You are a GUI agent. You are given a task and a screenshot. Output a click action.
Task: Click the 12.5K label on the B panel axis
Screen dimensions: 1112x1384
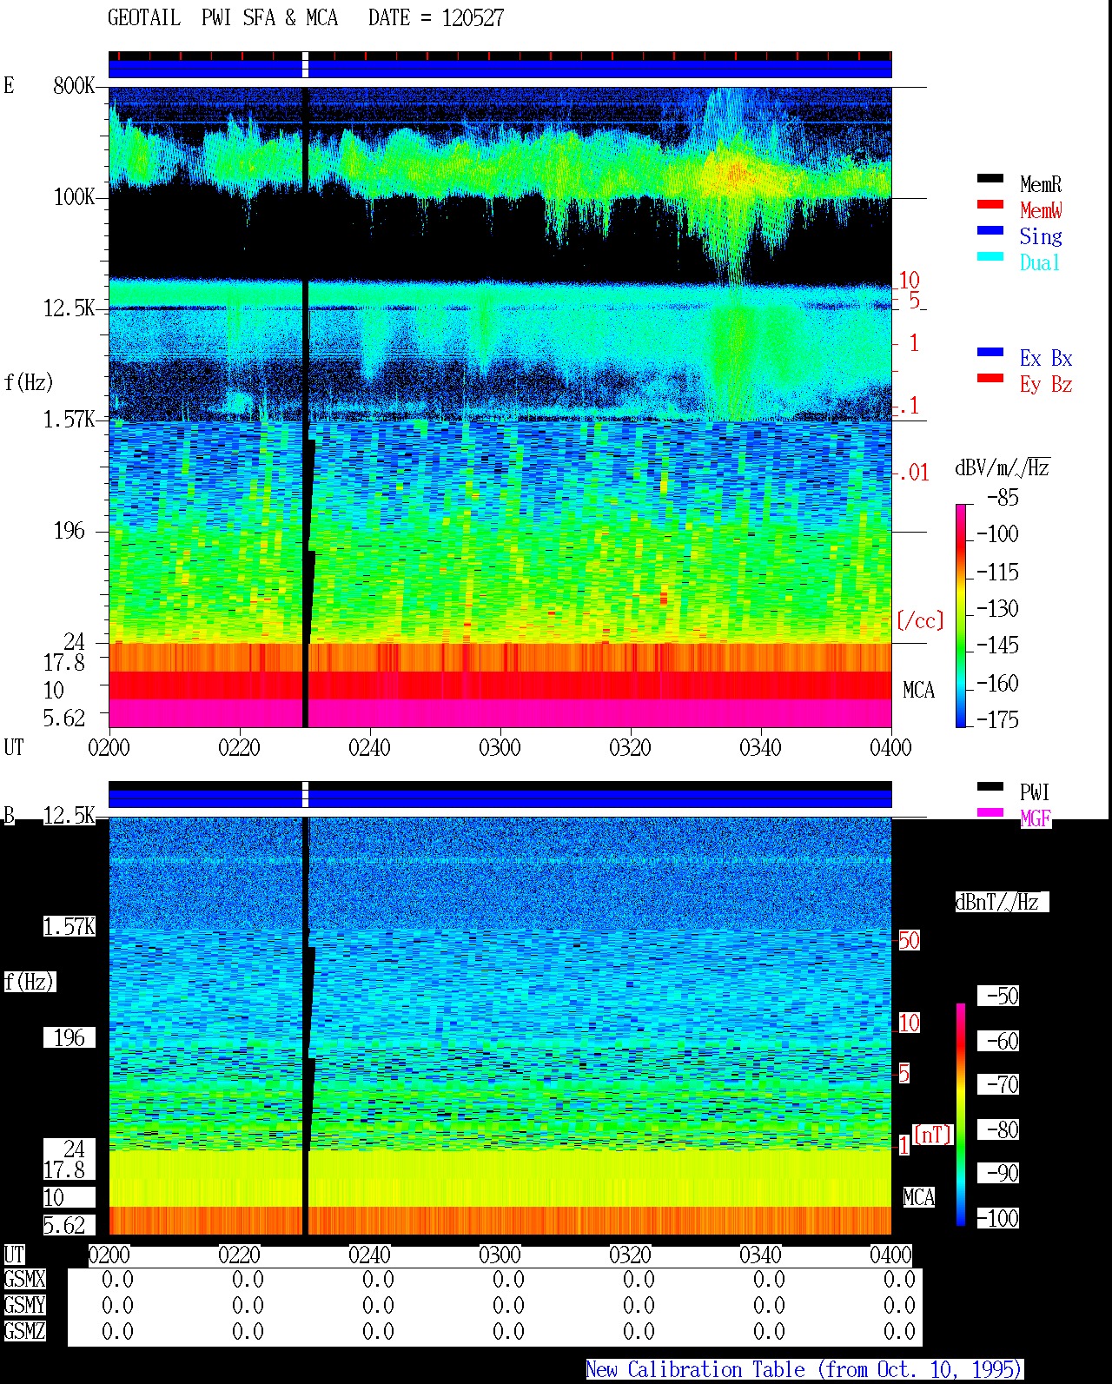[x=69, y=815]
